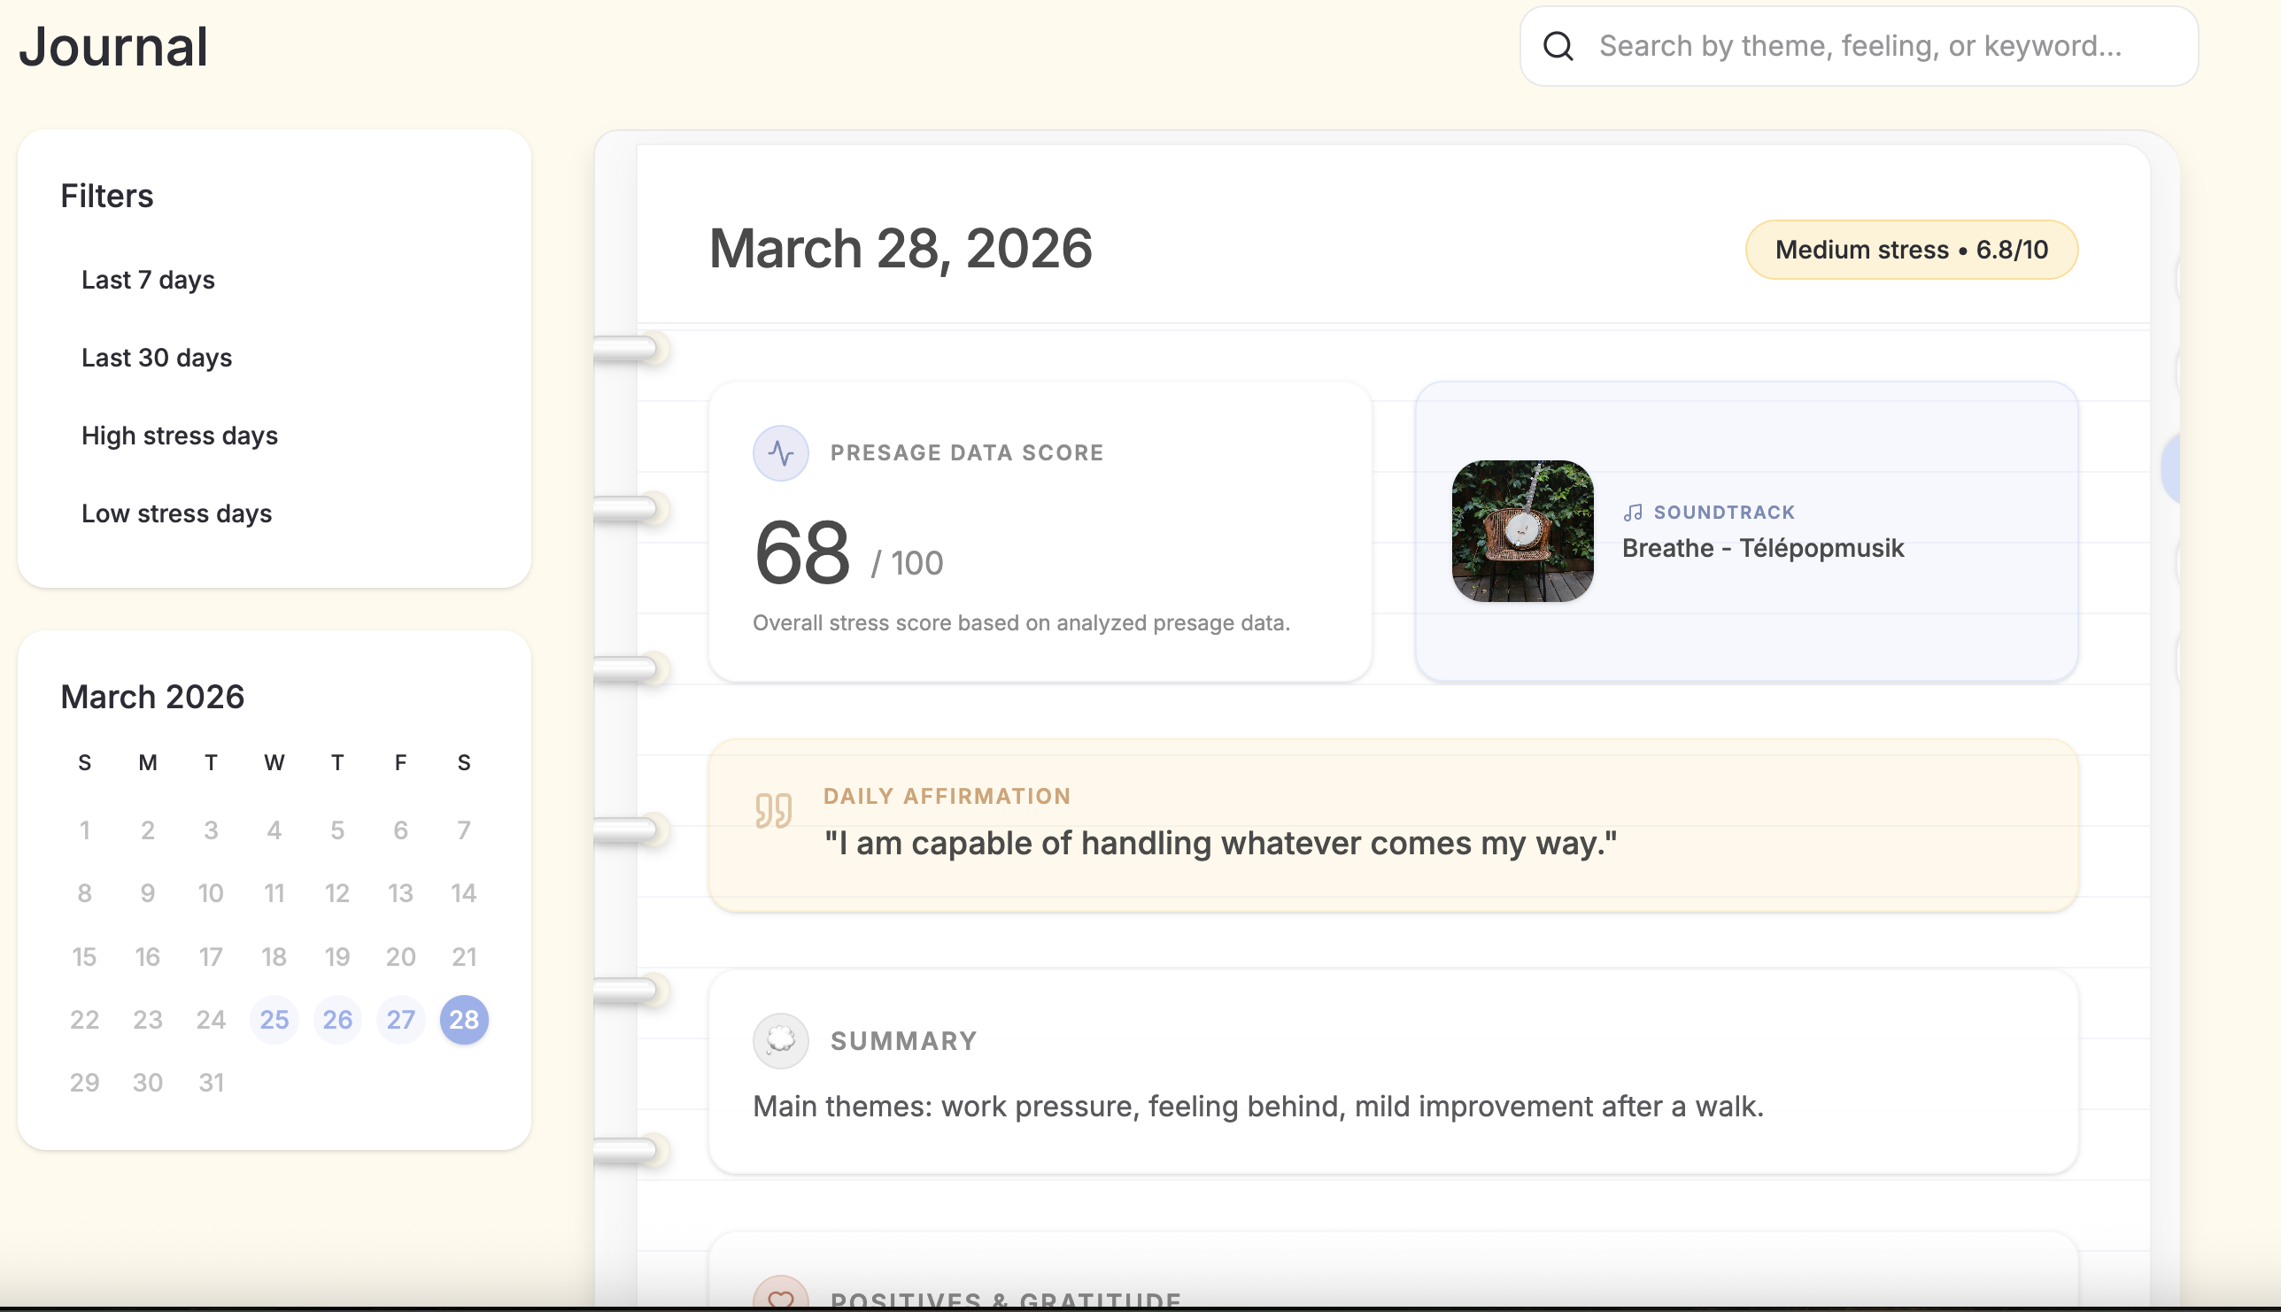Click the blue tab on notebook right edge
2281x1312 pixels.
coord(2171,468)
